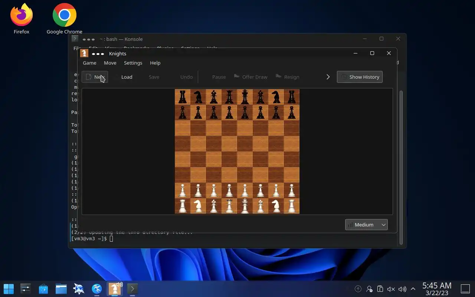
Task: Select the white pawn on d2
Action: pyautogui.click(x=229, y=190)
